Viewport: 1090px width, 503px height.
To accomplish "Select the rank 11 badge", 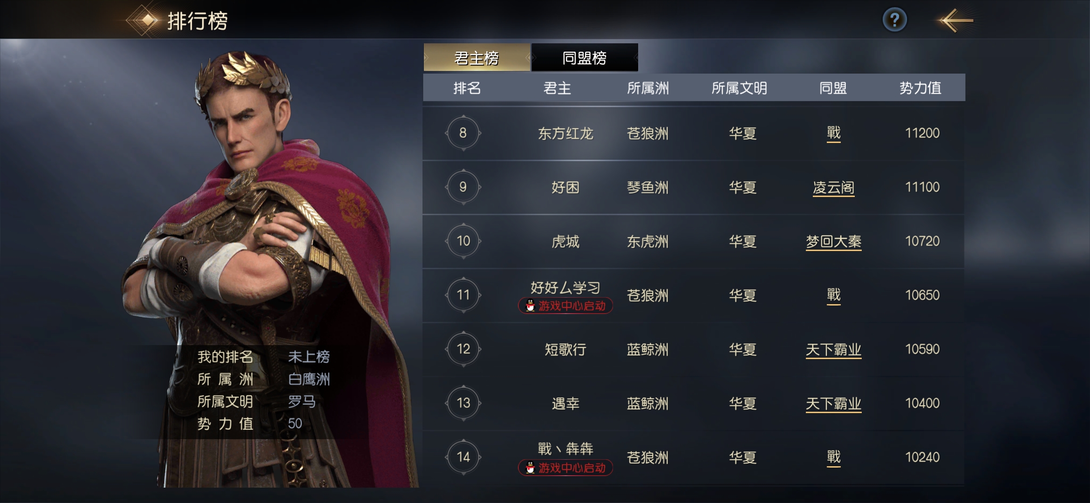I will tap(463, 295).
